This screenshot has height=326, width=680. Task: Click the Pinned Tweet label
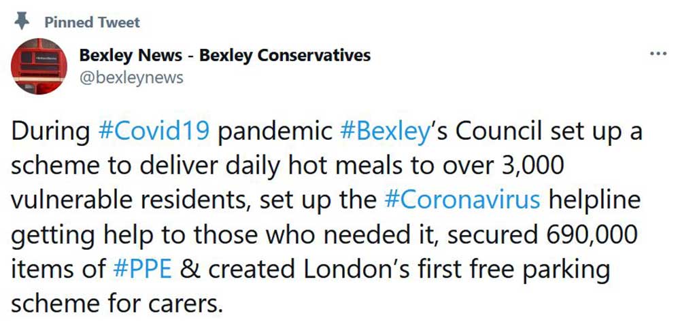click(x=92, y=22)
